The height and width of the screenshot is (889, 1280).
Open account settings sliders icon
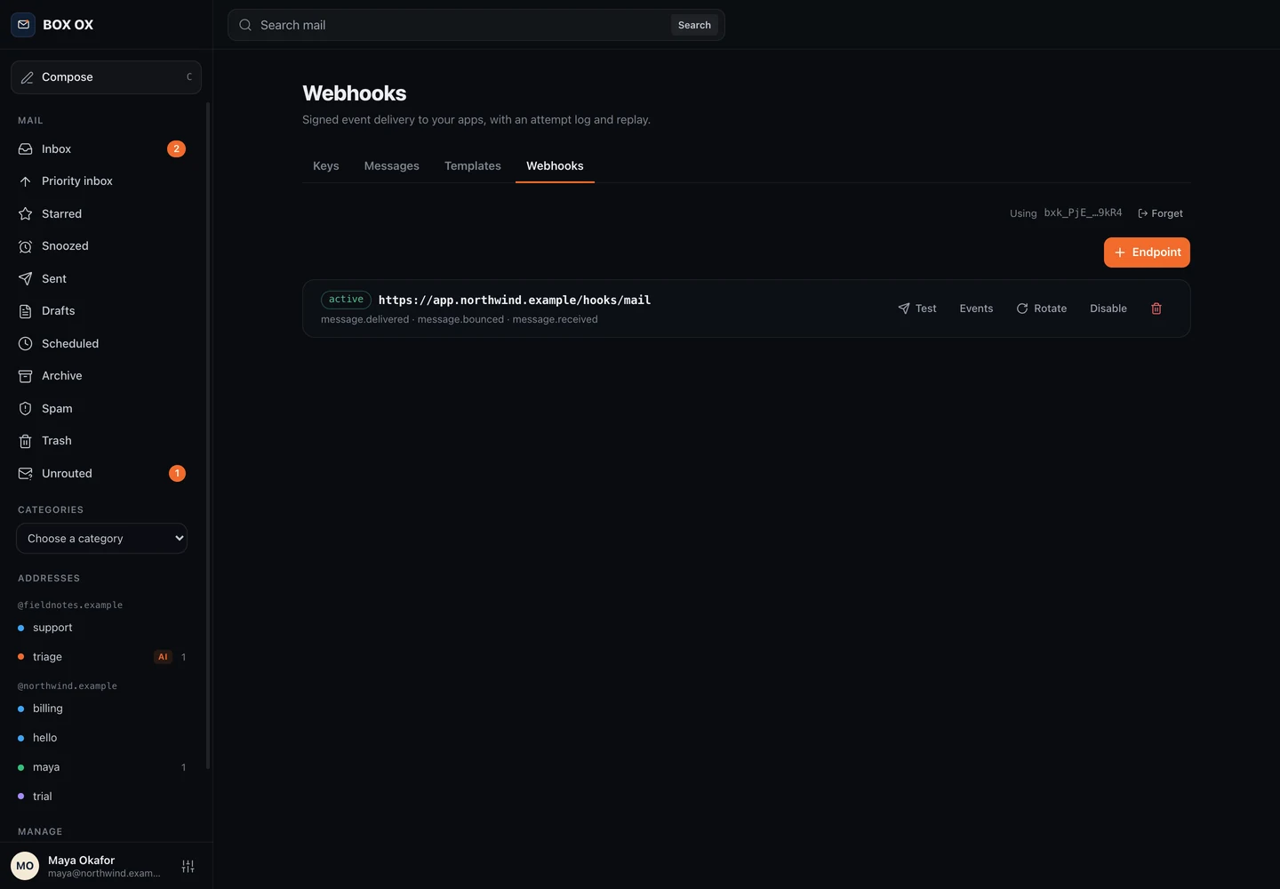point(188,866)
